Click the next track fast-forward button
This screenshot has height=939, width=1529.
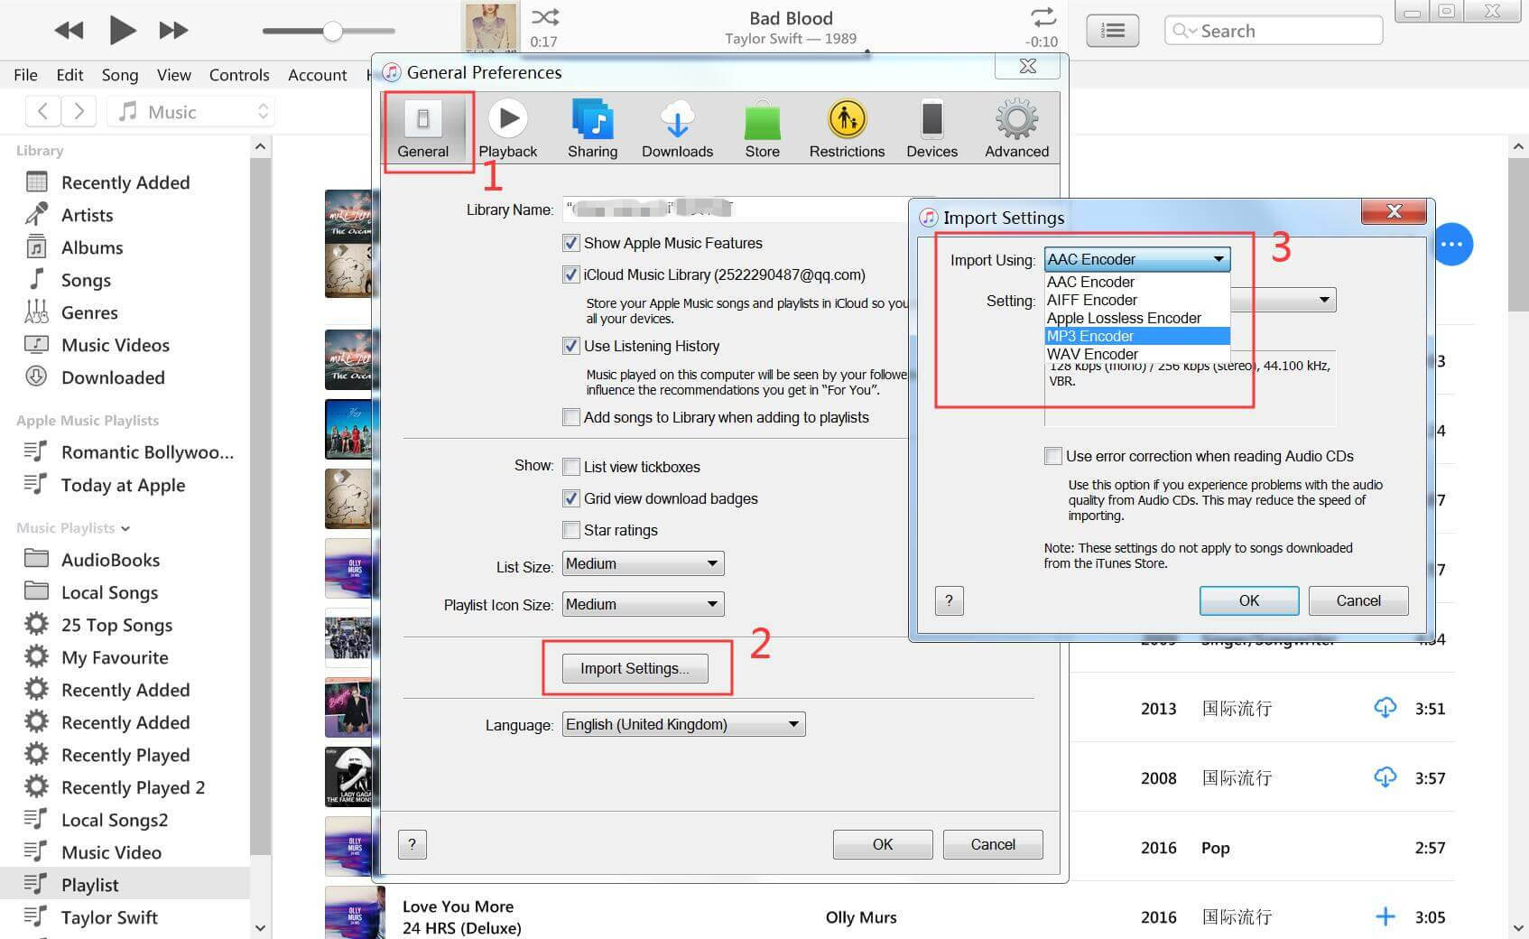click(x=173, y=31)
